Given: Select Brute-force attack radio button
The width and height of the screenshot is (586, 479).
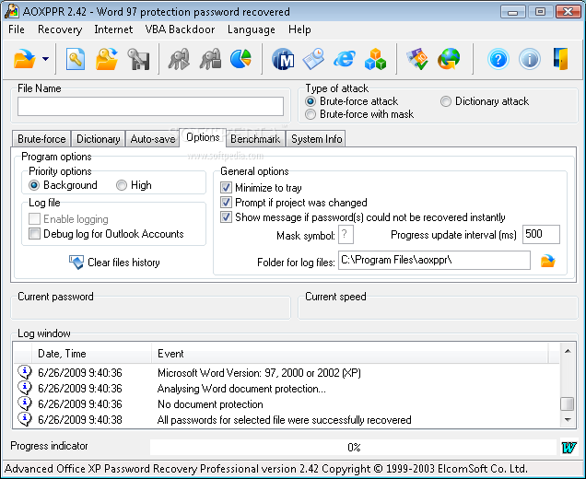Looking at the screenshot, I should click(x=311, y=101).
